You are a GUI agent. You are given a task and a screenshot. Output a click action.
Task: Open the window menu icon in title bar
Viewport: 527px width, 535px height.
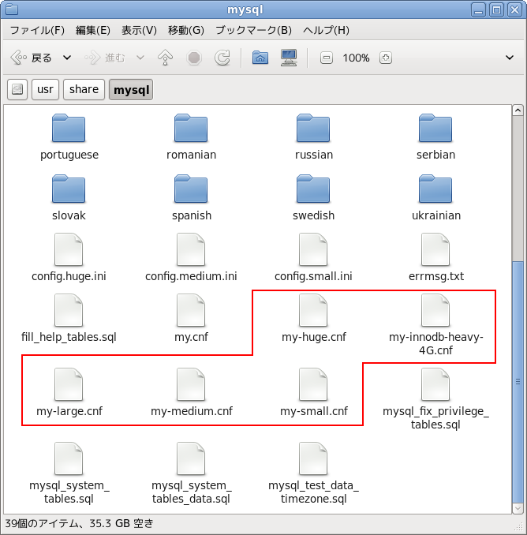tap(12, 9)
